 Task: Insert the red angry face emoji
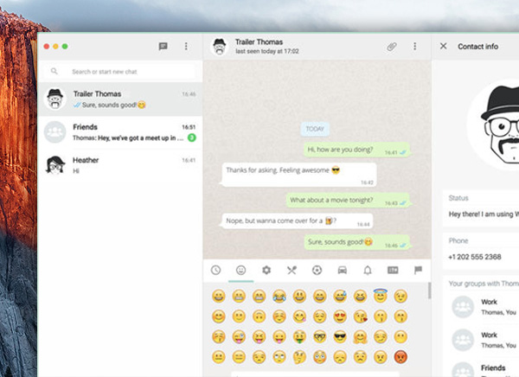coord(400,357)
